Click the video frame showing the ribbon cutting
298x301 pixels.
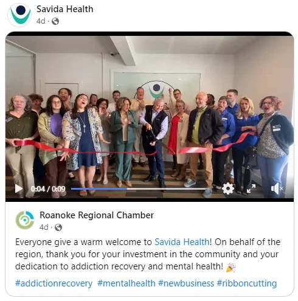click(x=150, y=114)
